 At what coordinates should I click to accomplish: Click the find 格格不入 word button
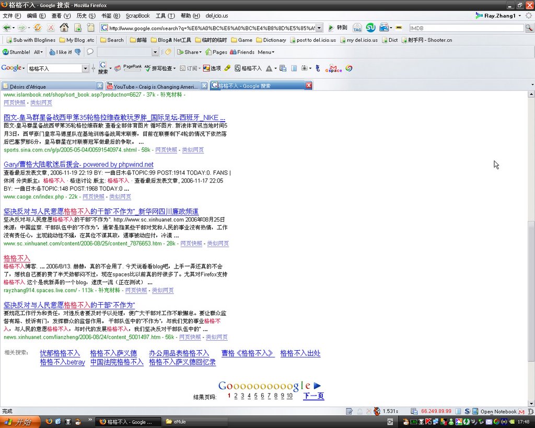tap(248, 68)
